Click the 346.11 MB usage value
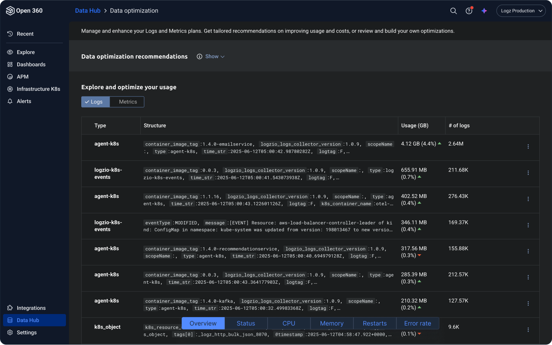The image size is (552, 345). [414, 222]
